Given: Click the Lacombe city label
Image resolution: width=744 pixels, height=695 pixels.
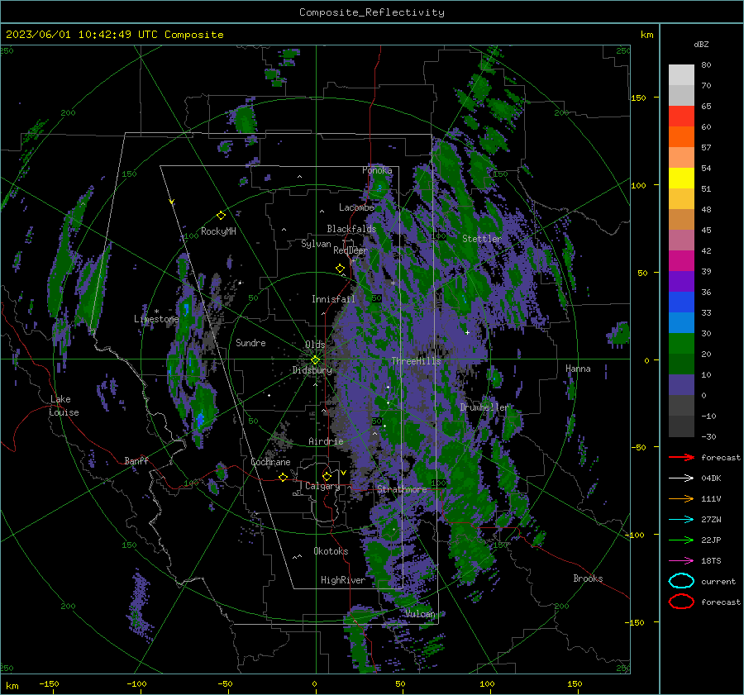Looking at the screenshot, I should click(356, 207).
